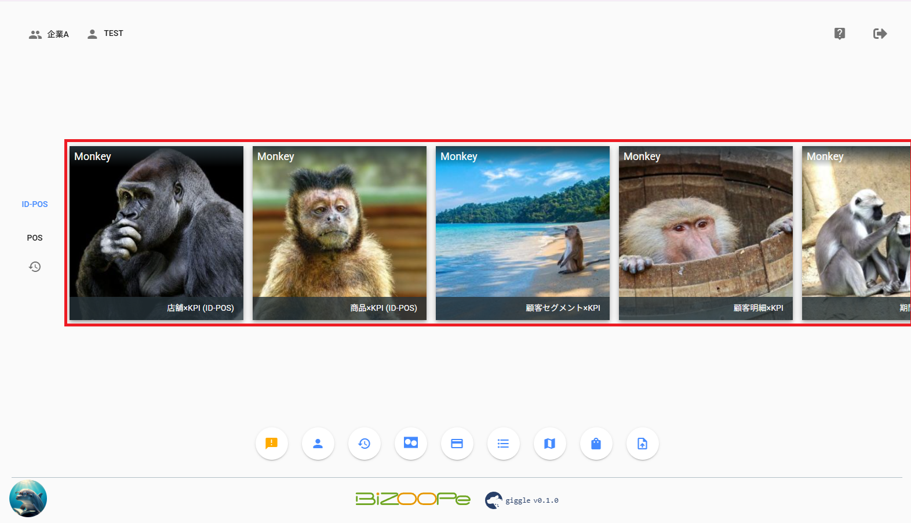This screenshot has width=911, height=523.
Task: Click the orange announcement alert button
Action: 271,444
